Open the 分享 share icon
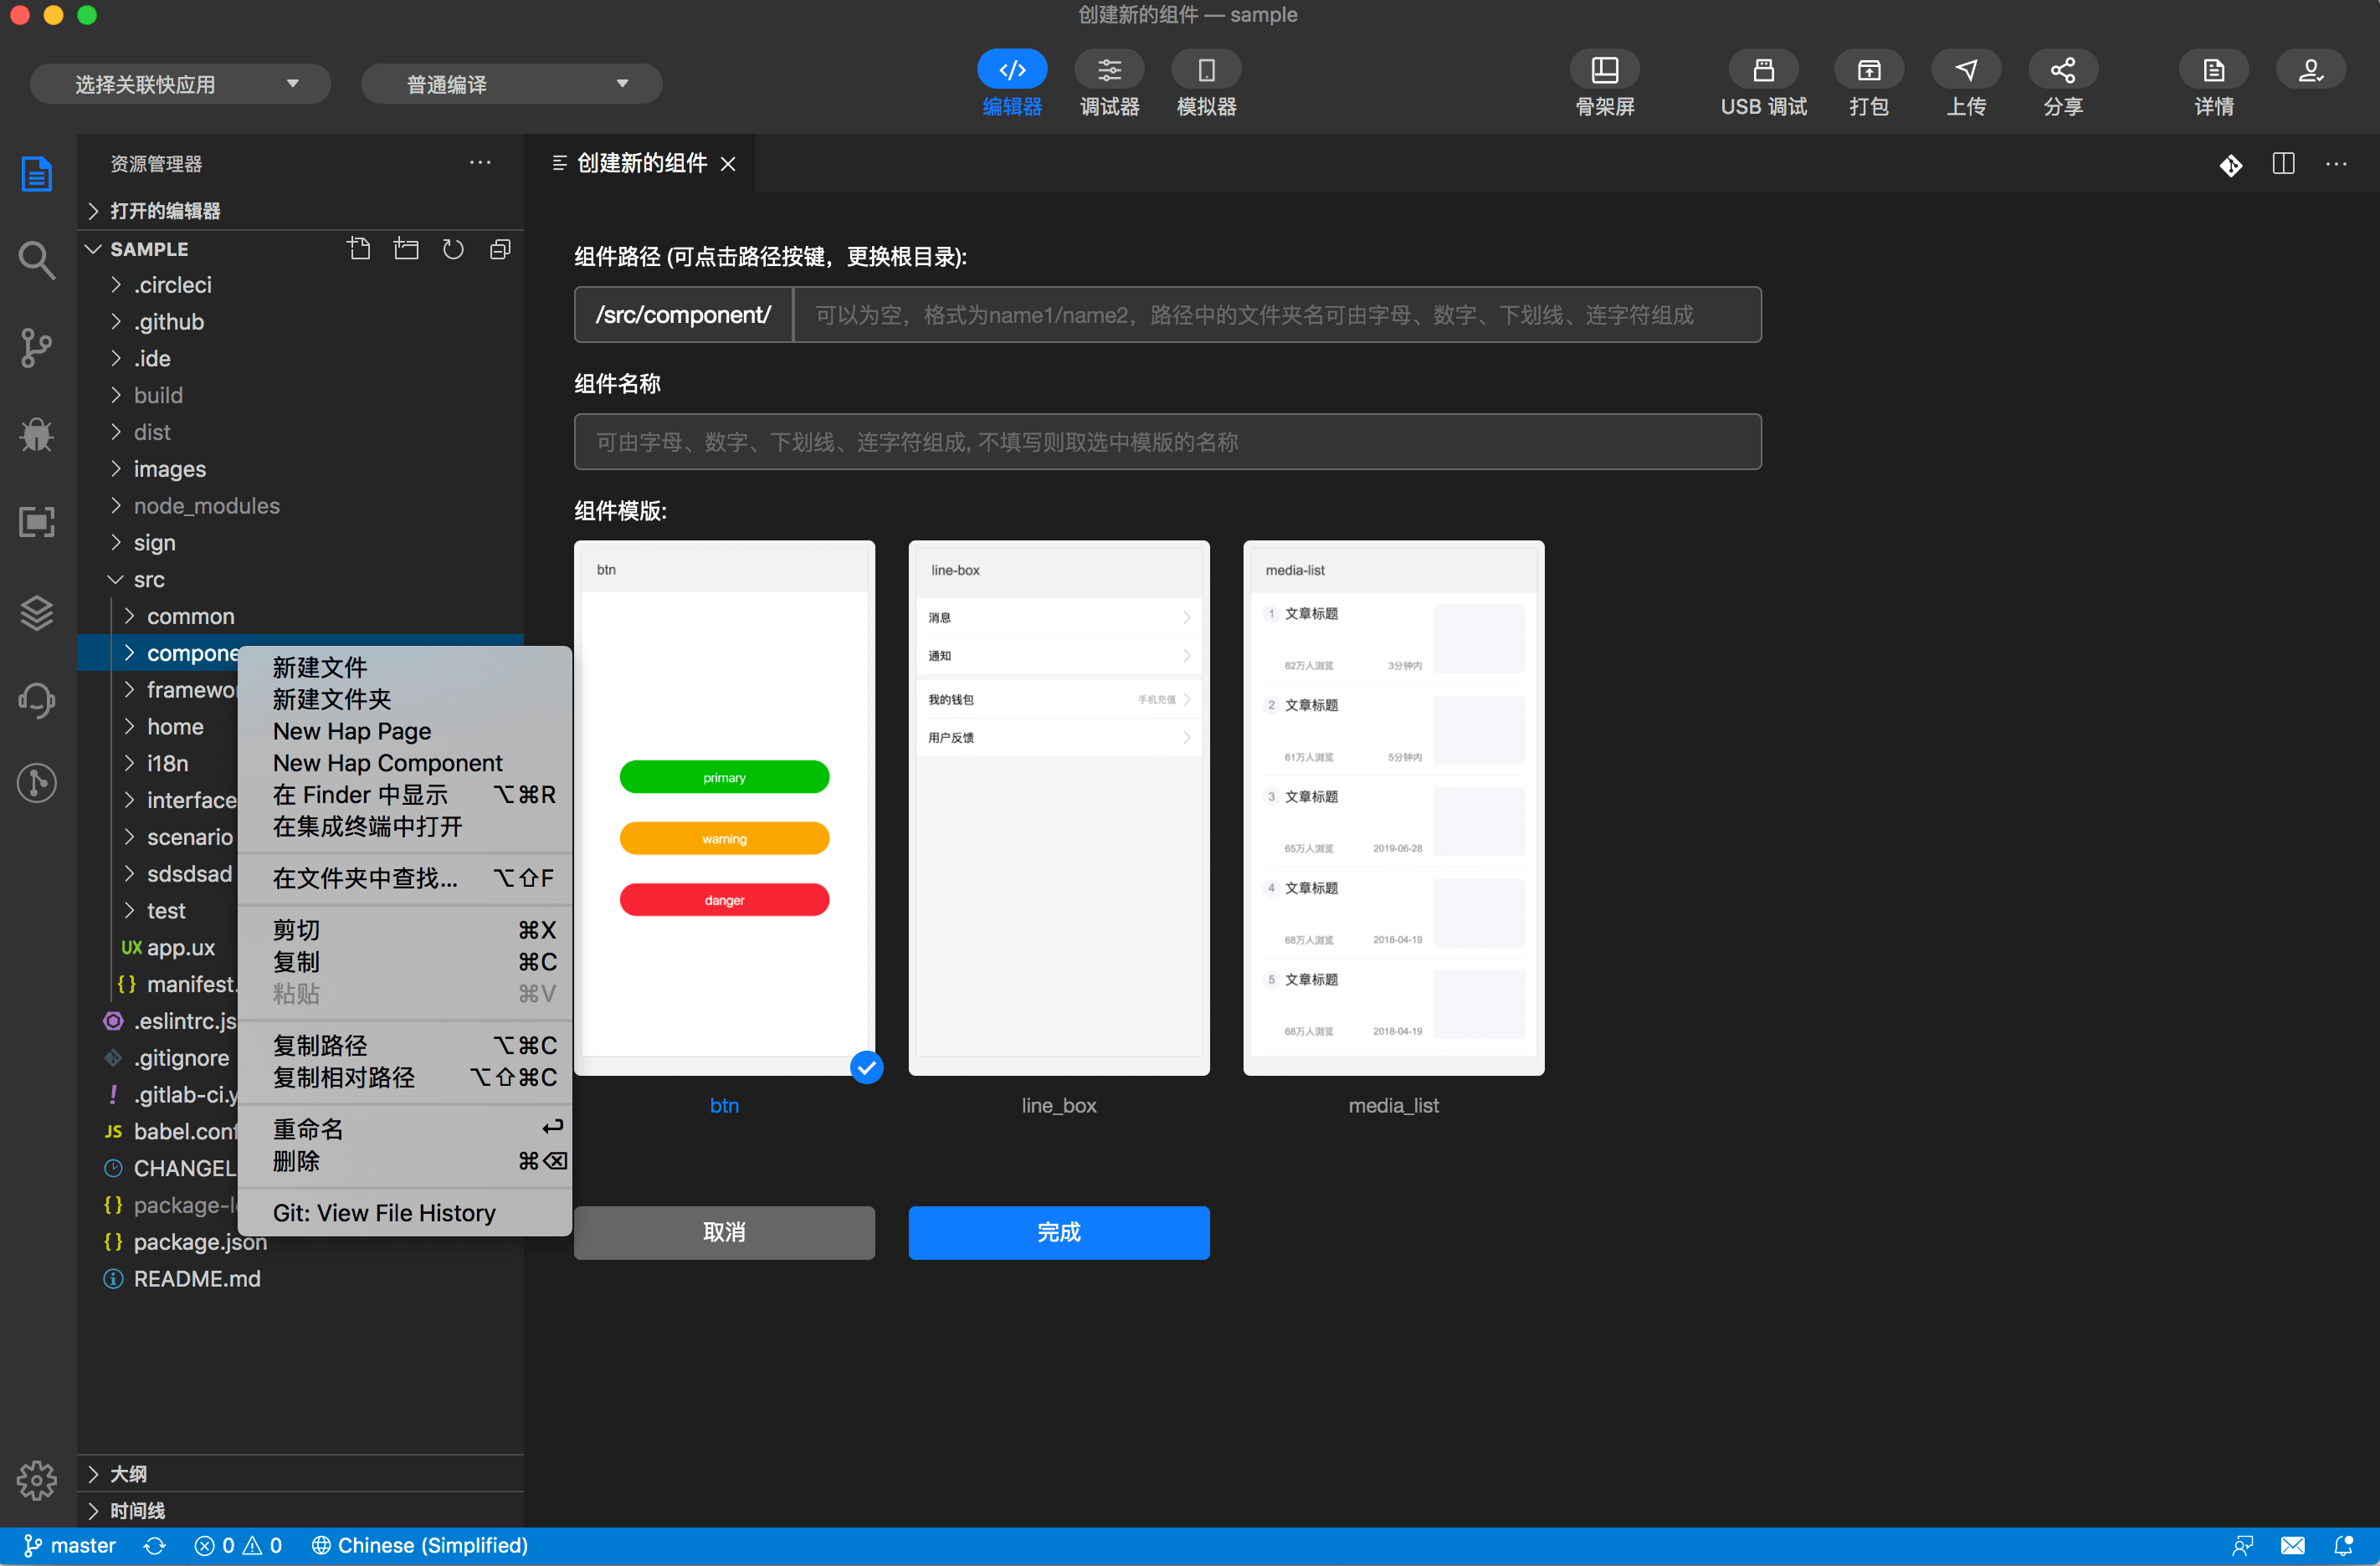The image size is (2380, 1566). tap(2062, 70)
